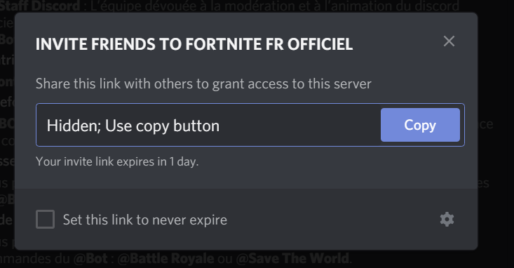Click the word 'ou' between role mentions

coord(225,259)
